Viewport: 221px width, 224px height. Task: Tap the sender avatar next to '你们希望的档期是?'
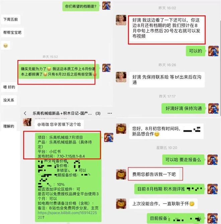[x=106, y=6]
